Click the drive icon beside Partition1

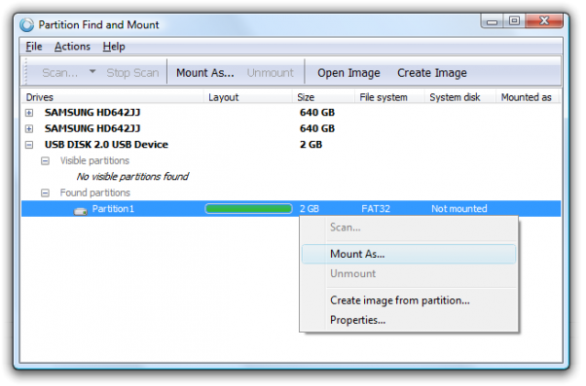tap(80, 211)
